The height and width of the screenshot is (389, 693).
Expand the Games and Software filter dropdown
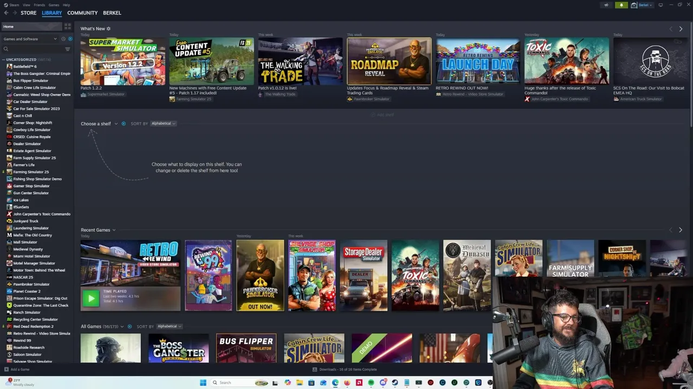(30, 39)
